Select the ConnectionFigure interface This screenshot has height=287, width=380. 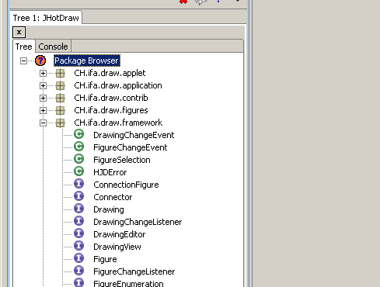(x=126, y=185)
